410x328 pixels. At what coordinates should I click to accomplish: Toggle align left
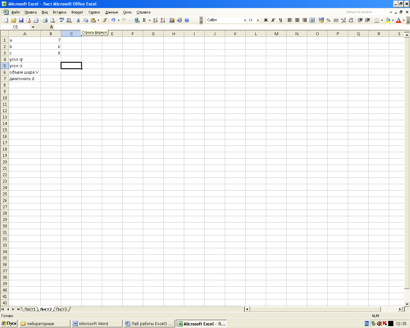tap(290, 20)
